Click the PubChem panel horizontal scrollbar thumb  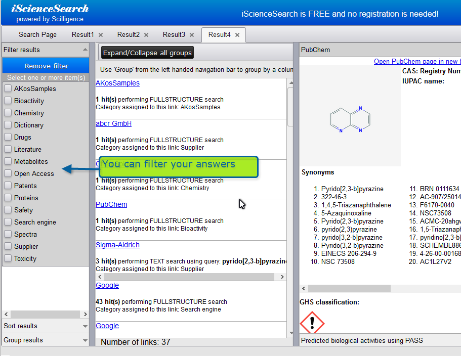[x=349, y=289]
